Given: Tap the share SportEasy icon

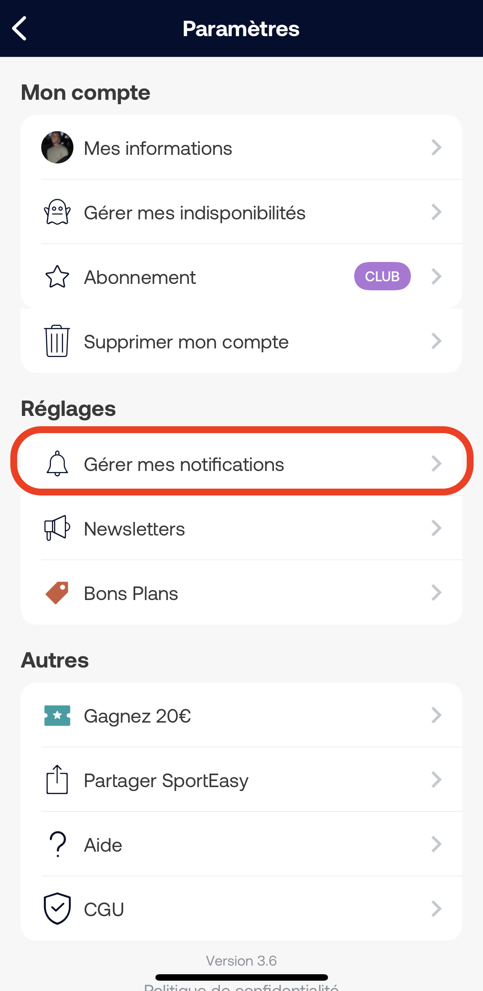Looking at the screenshot, I should click(x=57, y=779).
